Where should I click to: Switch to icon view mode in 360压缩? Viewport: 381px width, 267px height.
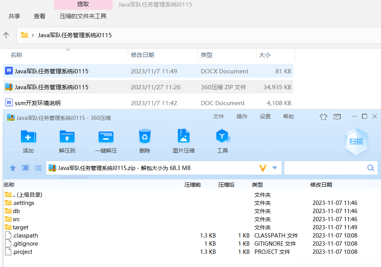[x=25, y=168]
